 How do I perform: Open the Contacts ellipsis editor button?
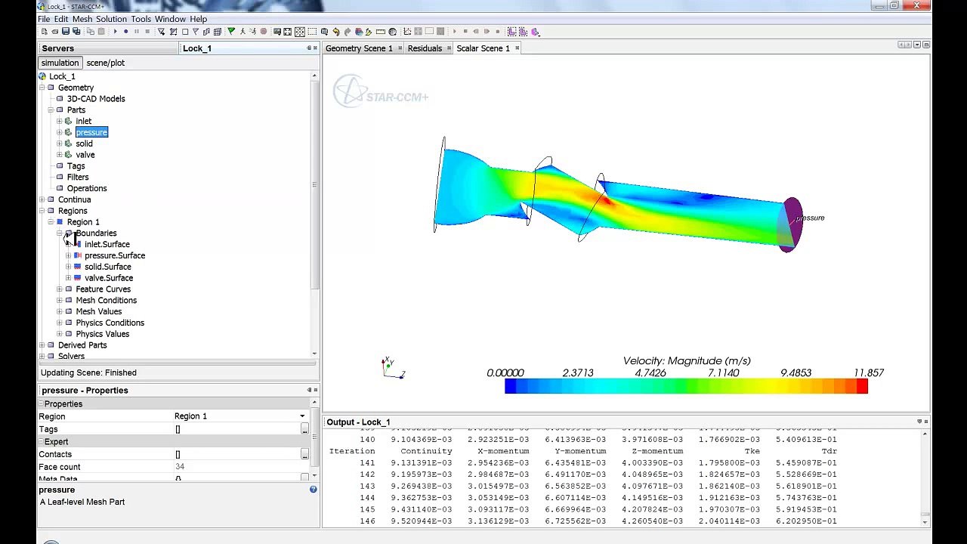click(x=304, y=454)
